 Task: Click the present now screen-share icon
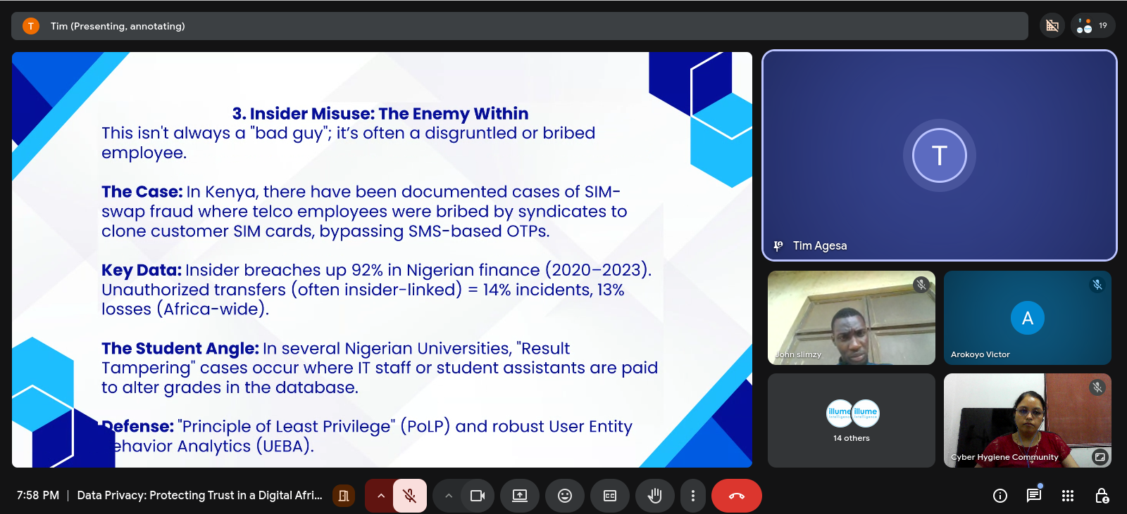520,496
